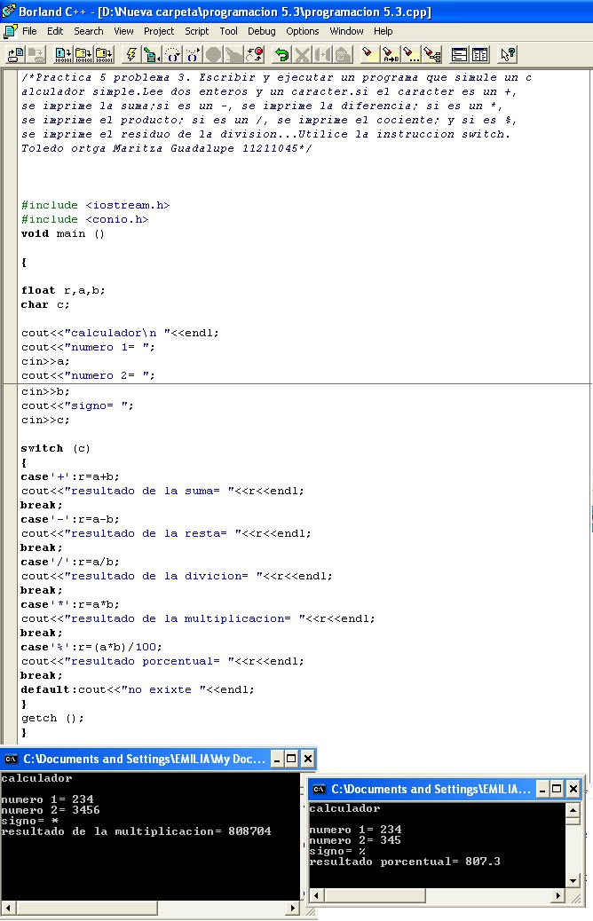Open the Project menu

[x=159, y=31]
